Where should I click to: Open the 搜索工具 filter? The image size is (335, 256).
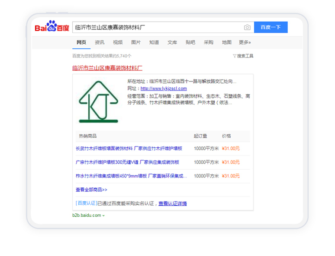(x=243, y=56)
